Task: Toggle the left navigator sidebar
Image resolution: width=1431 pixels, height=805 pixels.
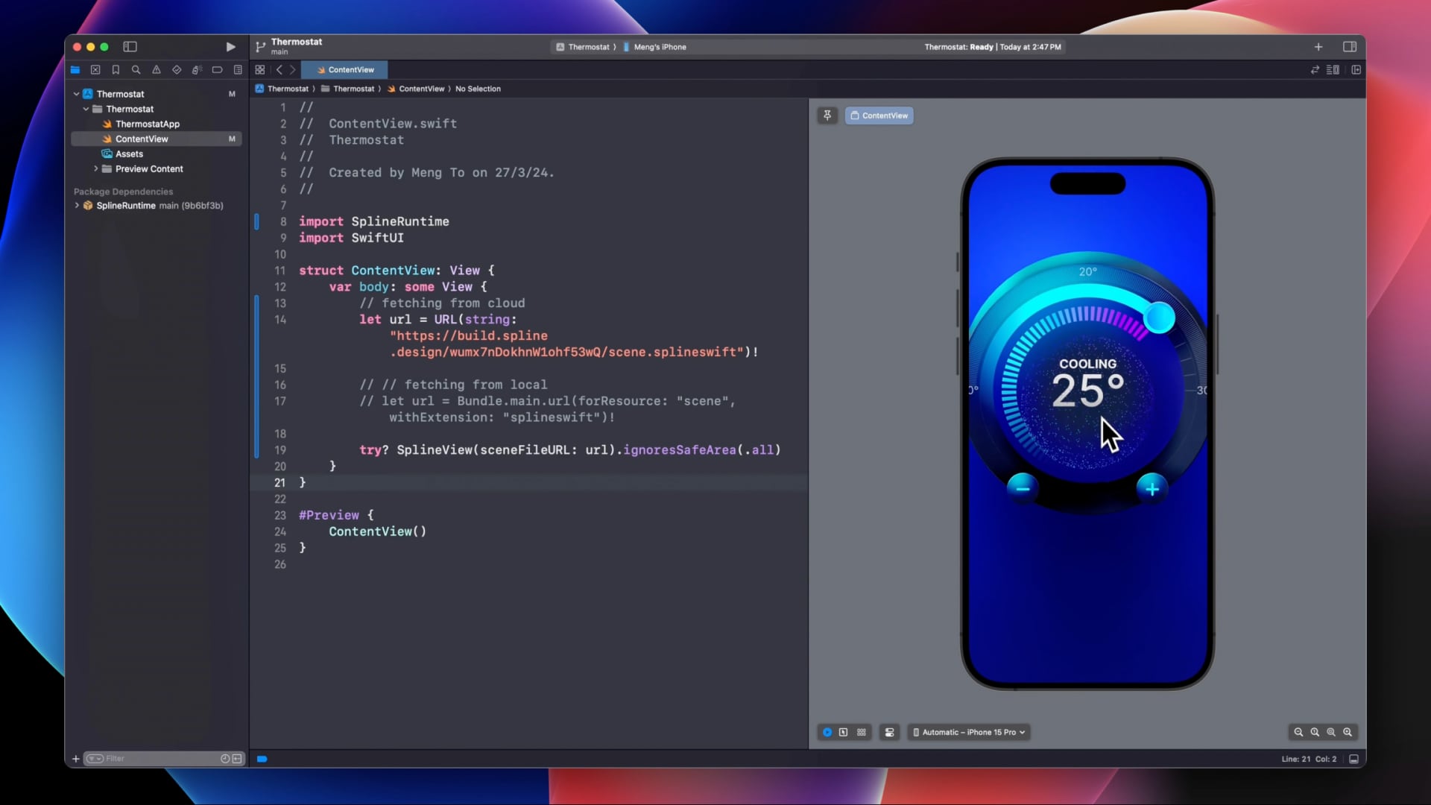Action: pyautogui.click(x=130, y=46)
